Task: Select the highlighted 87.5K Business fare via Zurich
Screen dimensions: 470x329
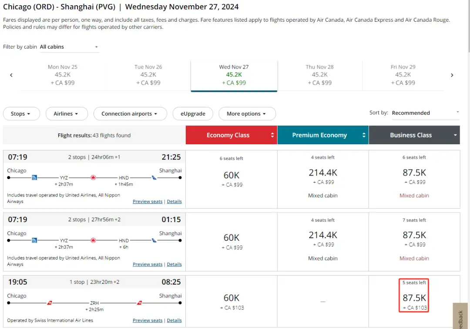Action: pyautogui.click(x=414, y=298)
